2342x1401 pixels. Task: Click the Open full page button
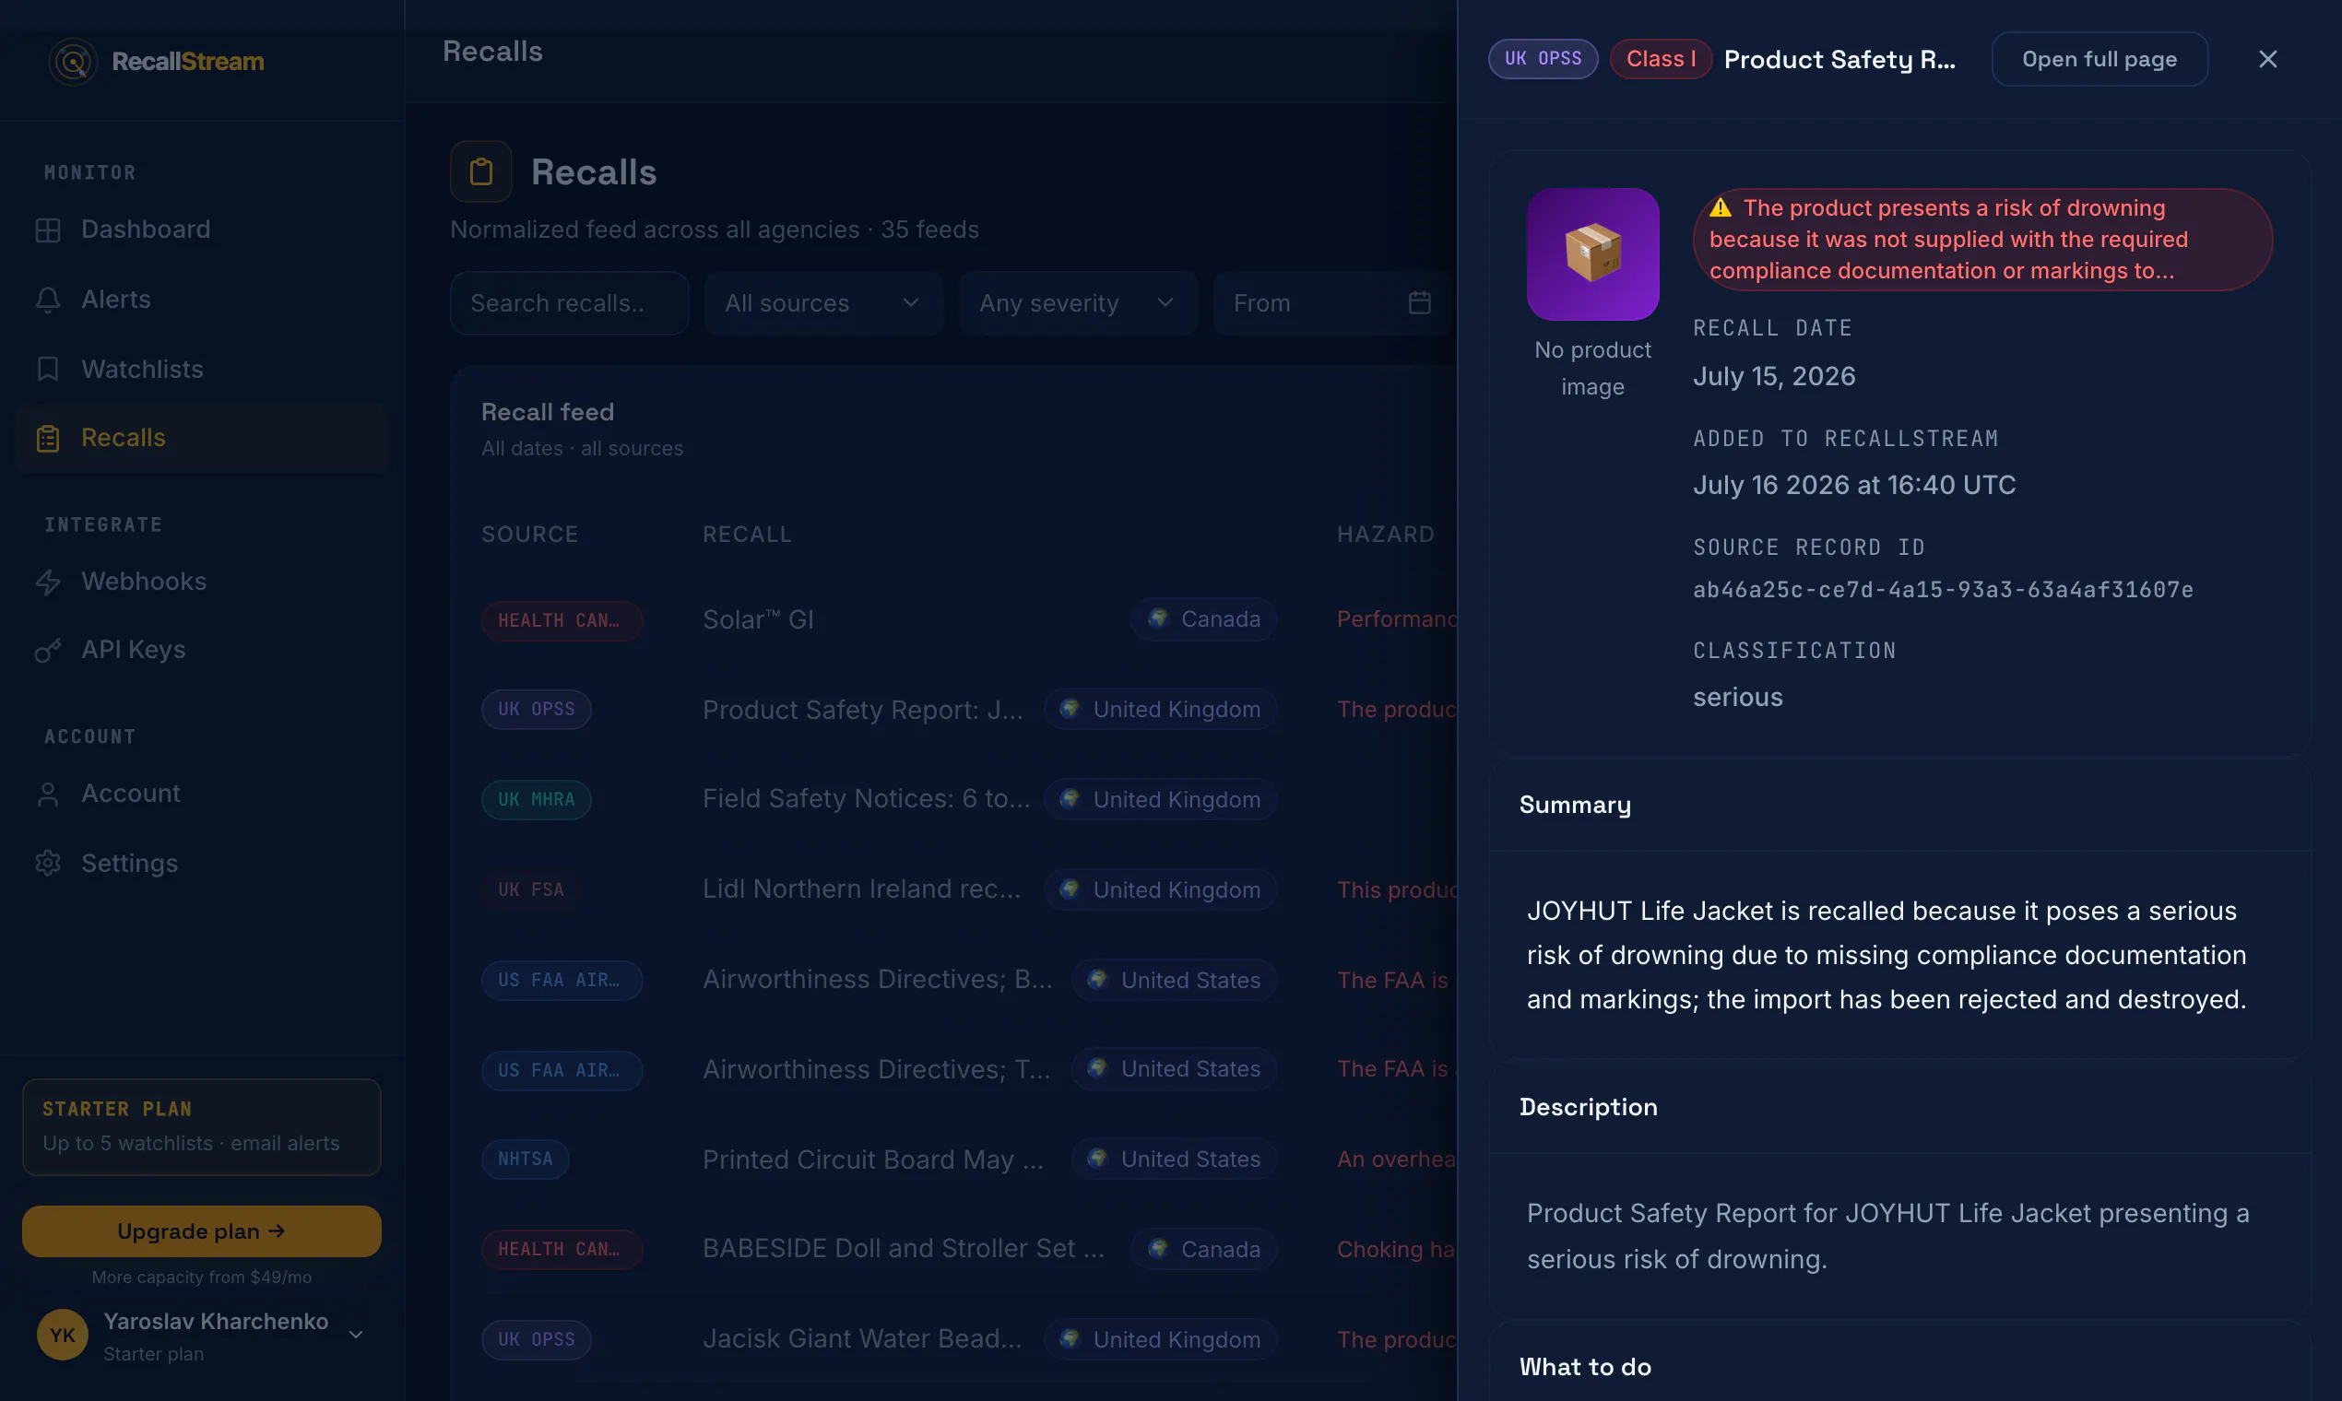[x=2100, y=60]
